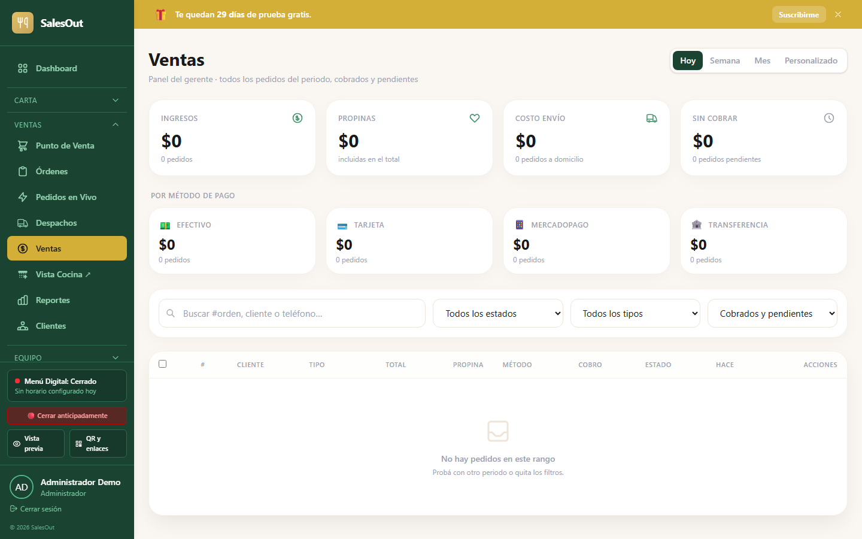Click the TOTAL column header
862x539 pixels.
coord(396,365)
